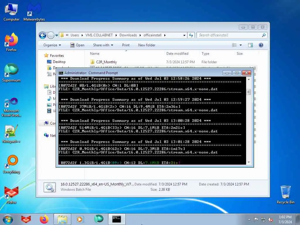Create a New folder from toolbar
This screenshot has height=225, width=300.
pos(147,45)
